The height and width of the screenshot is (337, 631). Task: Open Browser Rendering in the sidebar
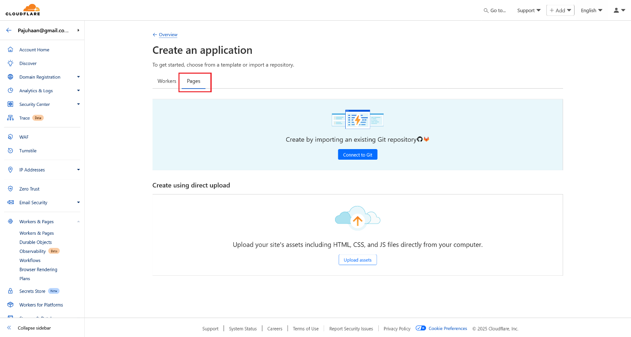coord(38,270)
